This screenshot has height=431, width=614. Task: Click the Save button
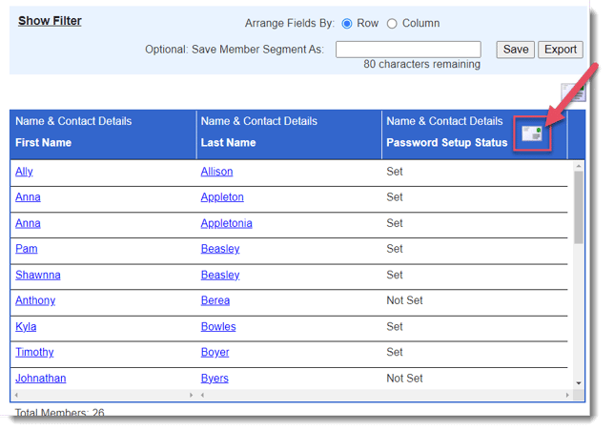(515, 50)
